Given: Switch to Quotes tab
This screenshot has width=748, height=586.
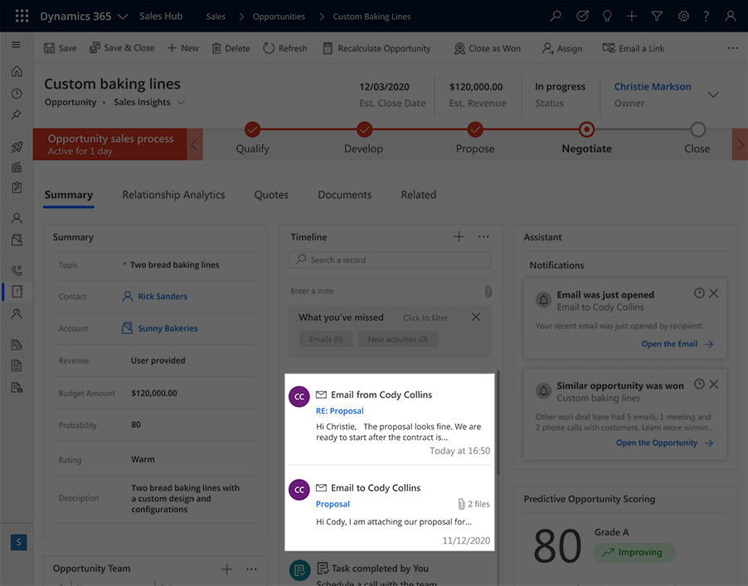Looking at the screenshot, I should 271,195.
